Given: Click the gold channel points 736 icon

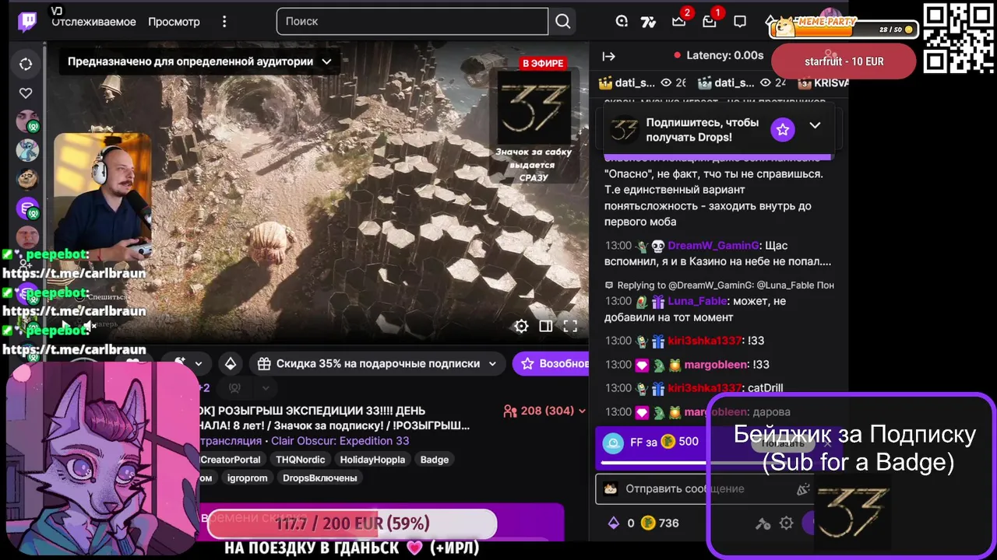Looking at the screenshot, I should tap(648, 523).
